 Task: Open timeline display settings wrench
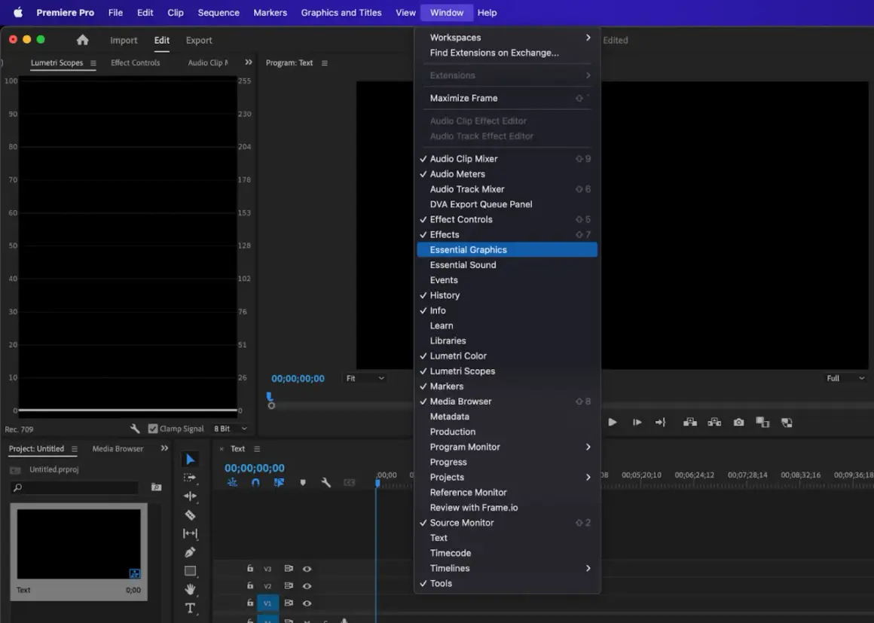pyautogui.click(x=326, y=483)
